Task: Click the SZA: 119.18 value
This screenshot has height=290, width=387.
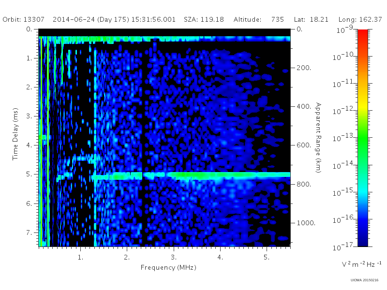Action: pos(204,19)
